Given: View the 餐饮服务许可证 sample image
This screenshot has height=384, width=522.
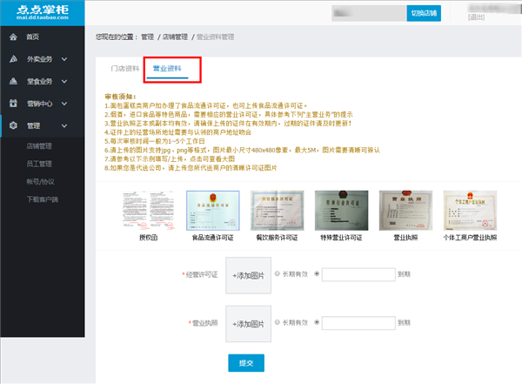Looking at the screenshot, I should [277, 211].
